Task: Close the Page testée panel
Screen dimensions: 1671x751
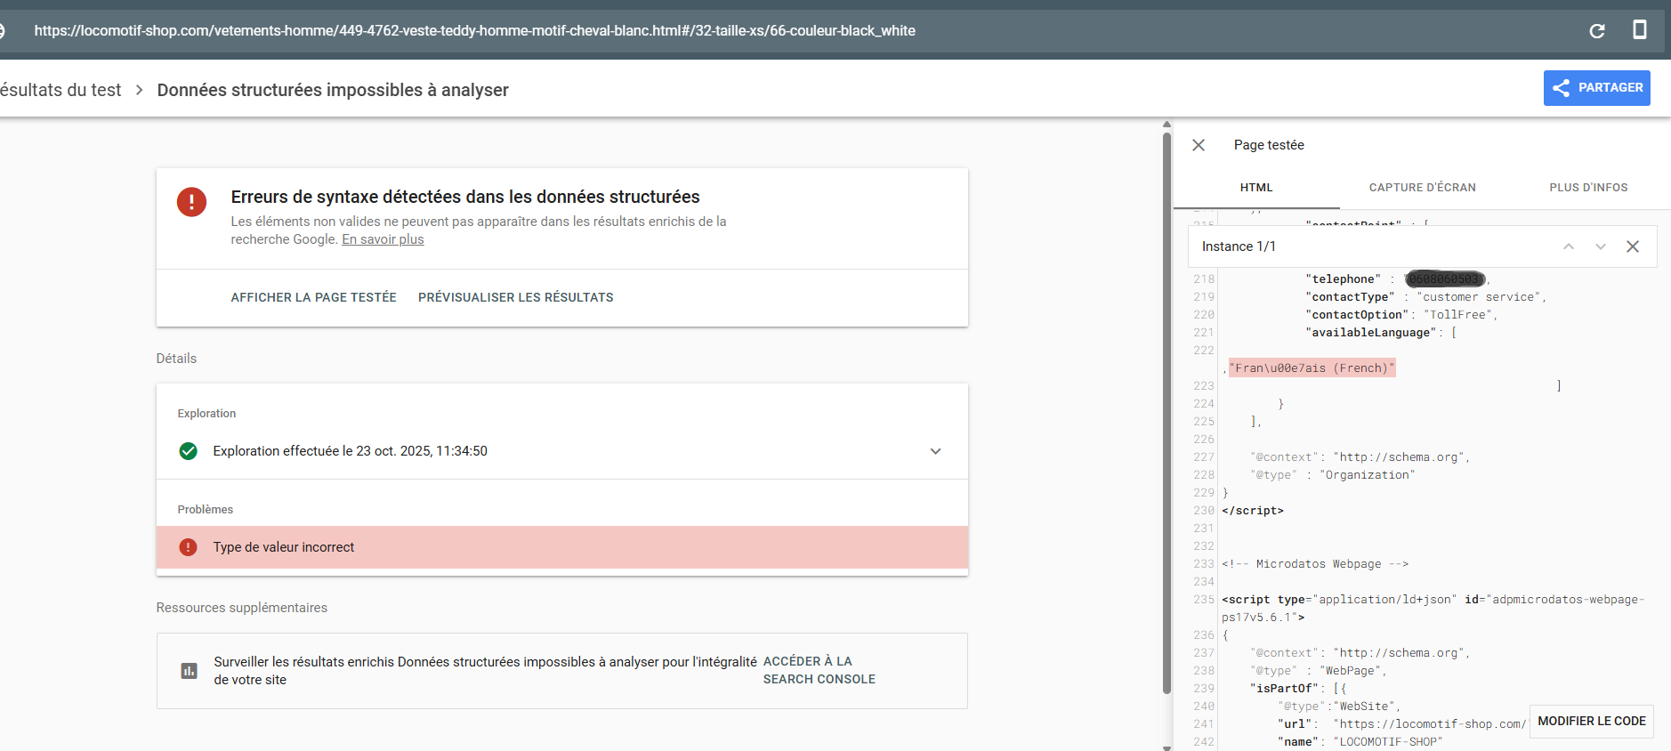Action: click(1199, 145)
